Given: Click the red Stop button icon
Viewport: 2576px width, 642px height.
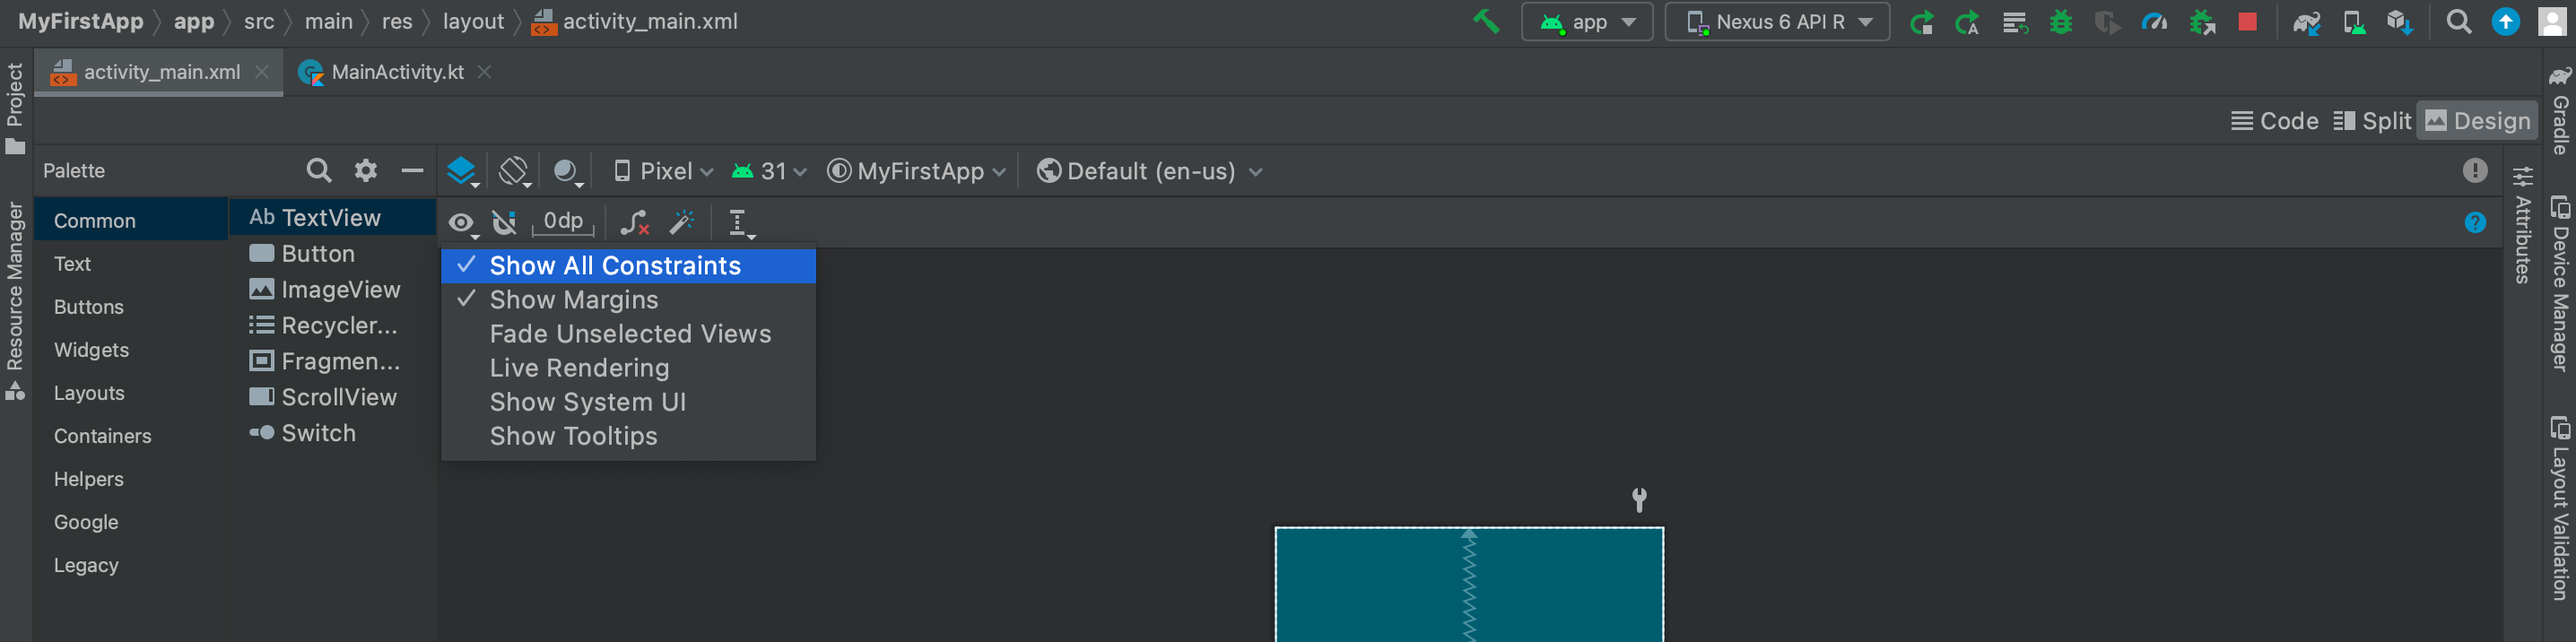Looking at the screenshot, I should click(x=2247, y=22).
